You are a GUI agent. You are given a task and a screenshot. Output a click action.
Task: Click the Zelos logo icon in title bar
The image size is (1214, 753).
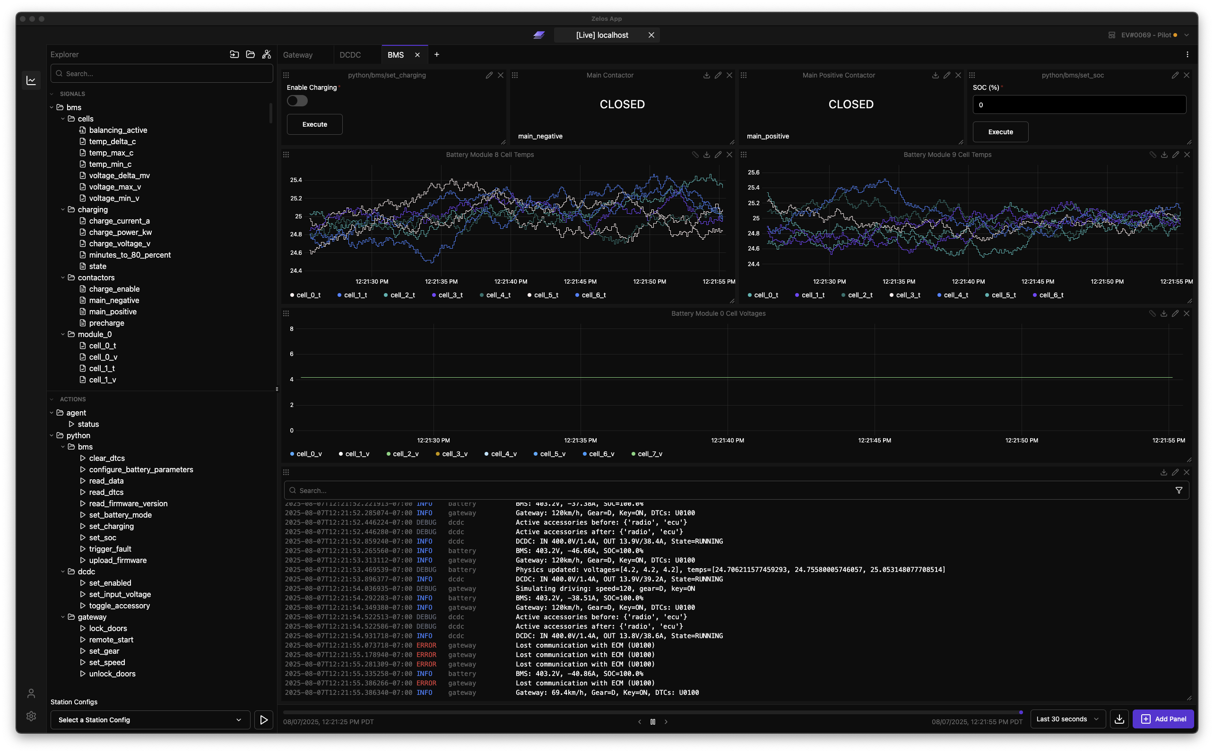(539, 35)
